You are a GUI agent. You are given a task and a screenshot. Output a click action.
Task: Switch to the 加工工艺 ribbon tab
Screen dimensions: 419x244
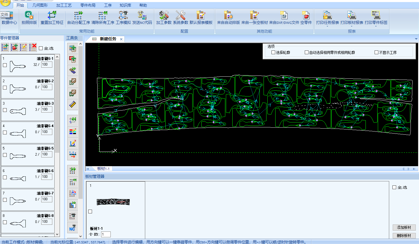[64, 5]
